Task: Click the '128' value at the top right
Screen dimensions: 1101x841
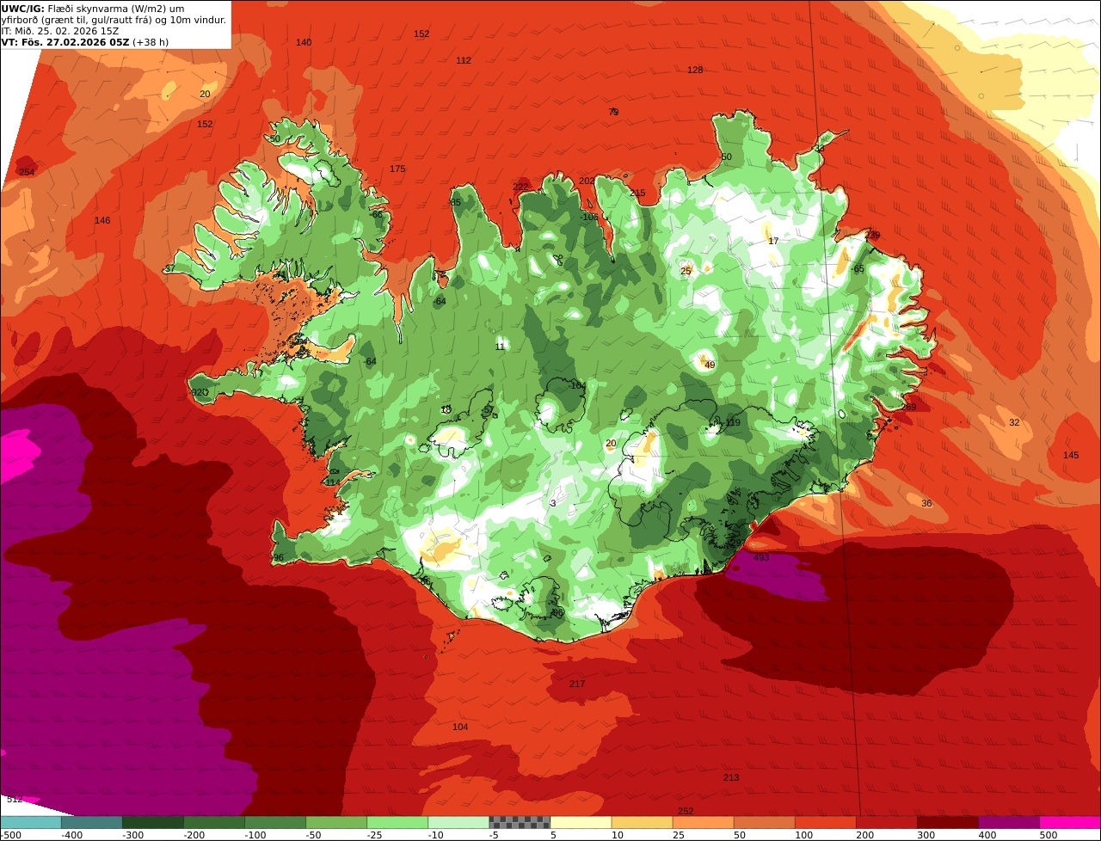Action: click(695, 71)
